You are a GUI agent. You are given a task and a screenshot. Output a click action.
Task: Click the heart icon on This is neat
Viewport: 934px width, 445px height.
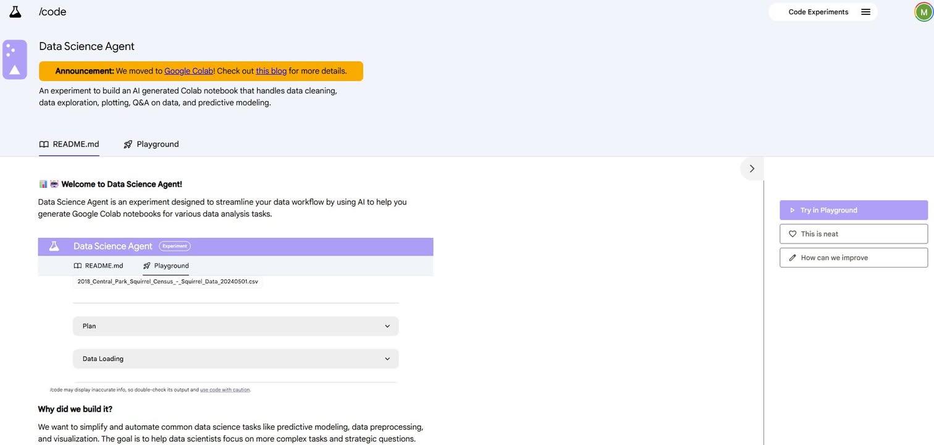tap(793, 234)
